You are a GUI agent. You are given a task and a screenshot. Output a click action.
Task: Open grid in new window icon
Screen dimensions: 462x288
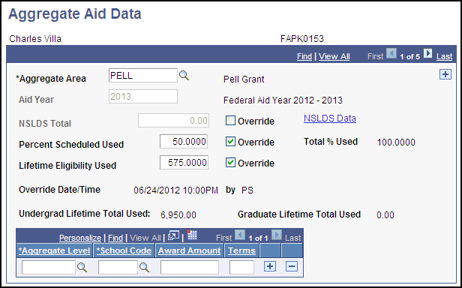click(x=173, y=235)
